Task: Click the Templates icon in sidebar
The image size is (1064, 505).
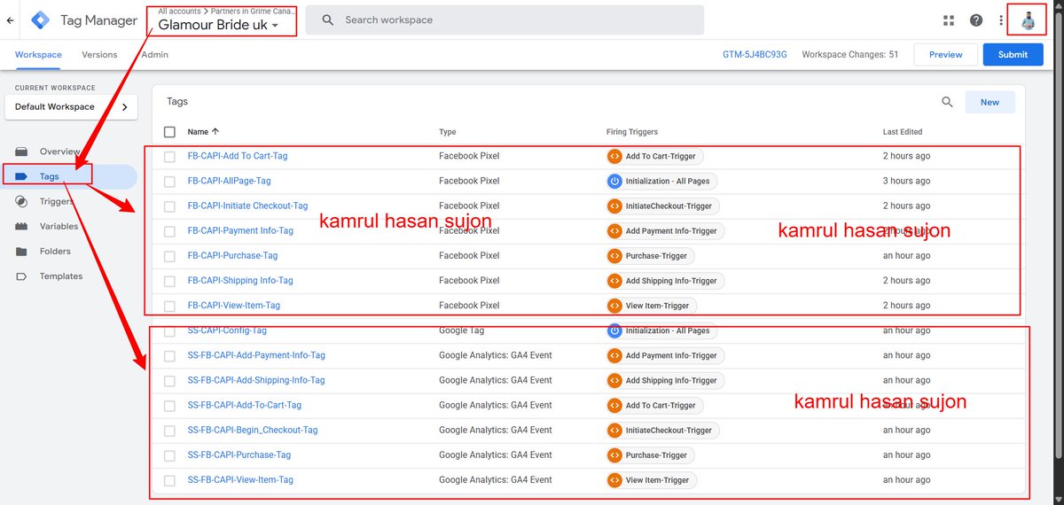Action: [21, 276]
